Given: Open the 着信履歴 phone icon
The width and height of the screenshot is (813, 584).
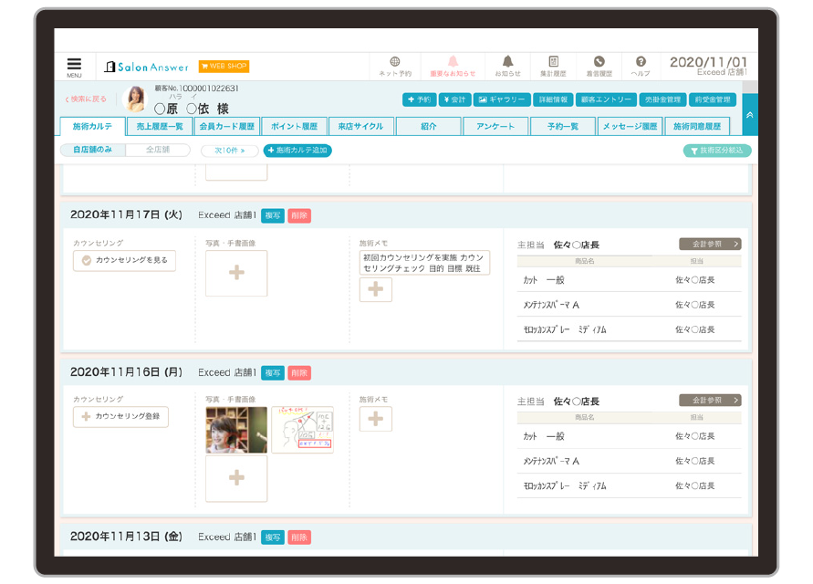Looking at the screenshot, I should click(599, 66).
